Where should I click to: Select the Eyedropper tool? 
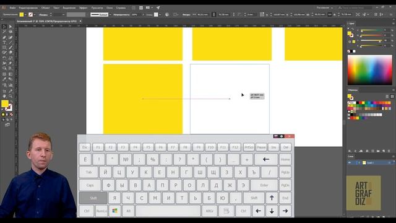4,79
